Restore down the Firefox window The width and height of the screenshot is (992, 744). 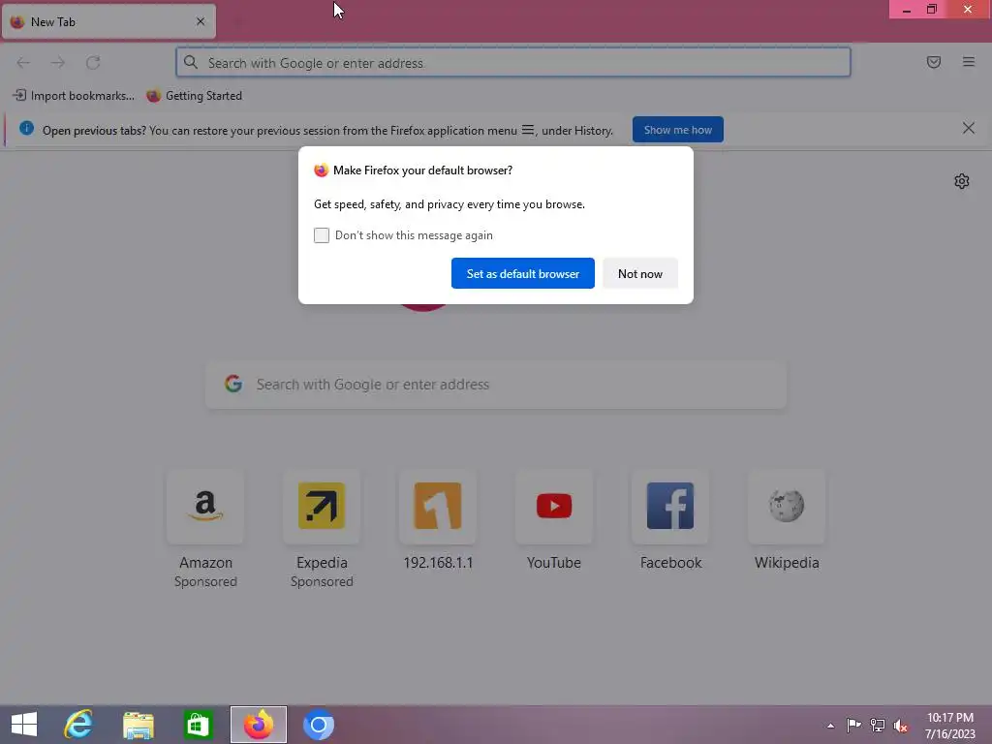coord(932,10)
